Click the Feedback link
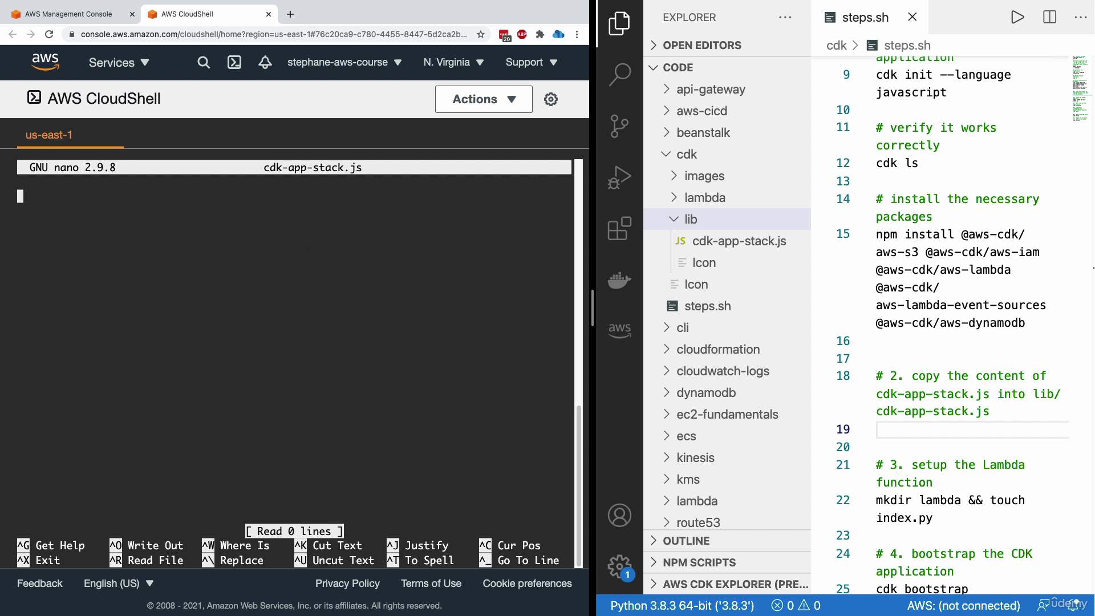 [39, 583]
